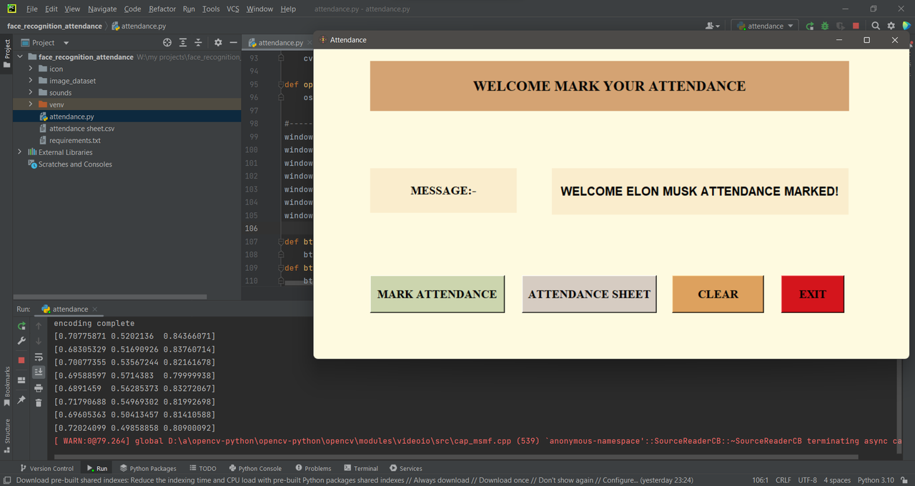Image resolution: width=915 pixels, height=486 pixels.
Task: Click Run with Coverage icon in toolbar
Action: tap(841, 26)
